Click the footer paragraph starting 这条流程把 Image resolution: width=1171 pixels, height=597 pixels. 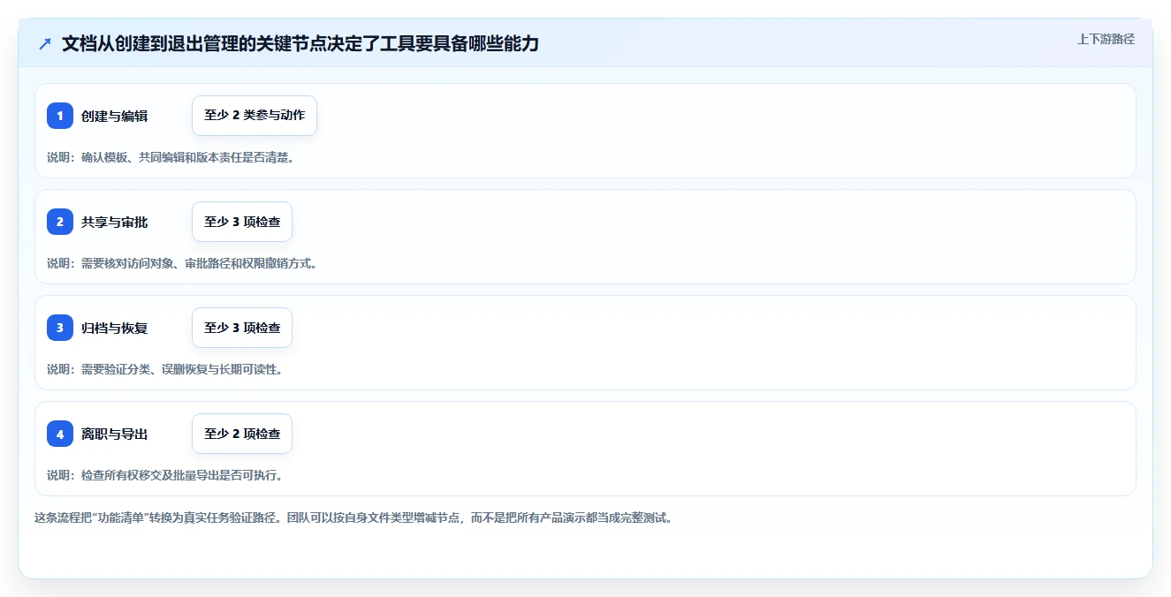(354, 518)
